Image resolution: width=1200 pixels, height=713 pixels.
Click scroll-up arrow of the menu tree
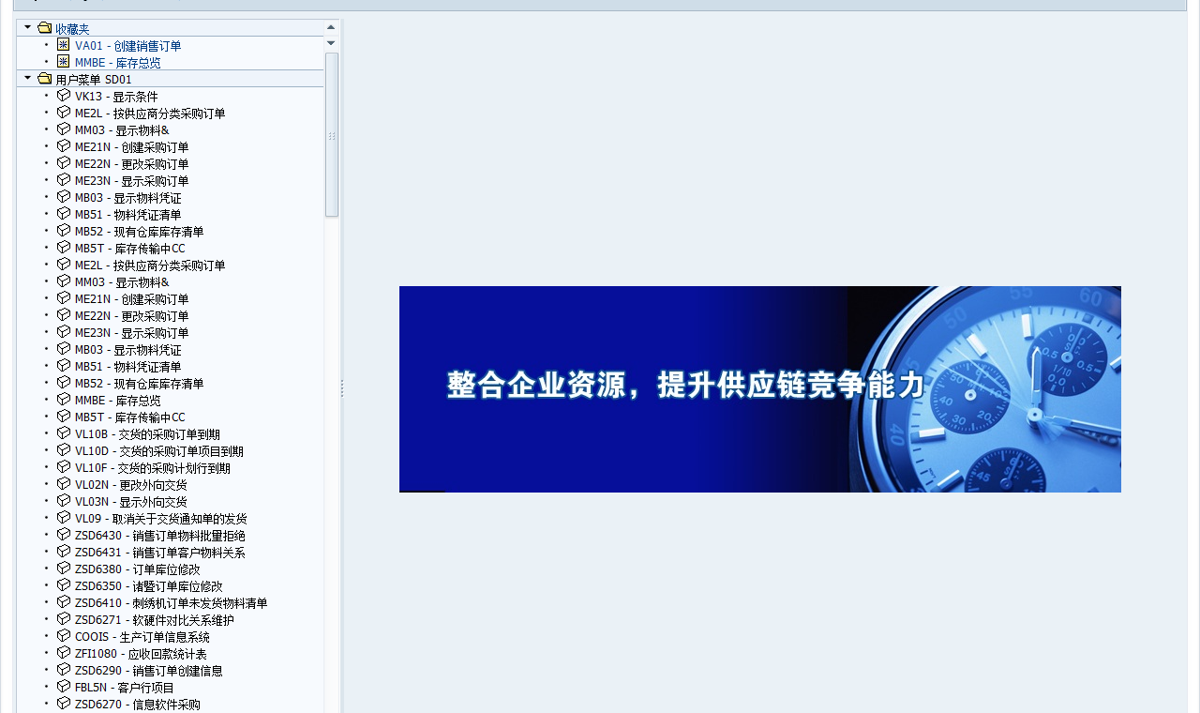click(331, 27)
